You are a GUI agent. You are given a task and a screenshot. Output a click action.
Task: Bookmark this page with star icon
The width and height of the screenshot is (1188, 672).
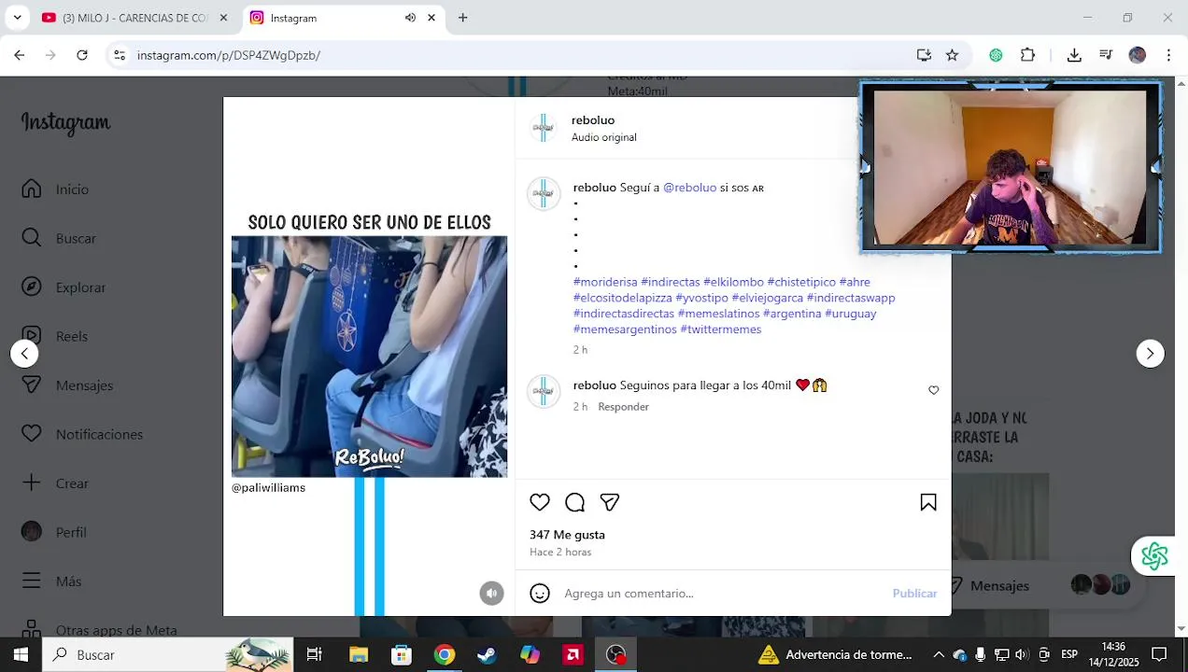tap(952, 55)
